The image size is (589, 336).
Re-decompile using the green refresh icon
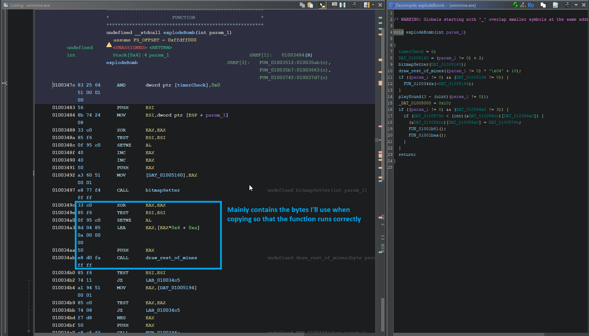515,5
